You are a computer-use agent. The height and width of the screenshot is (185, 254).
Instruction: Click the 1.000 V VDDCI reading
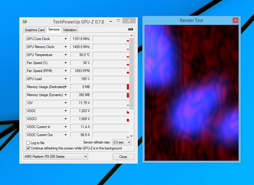[81, 119]
